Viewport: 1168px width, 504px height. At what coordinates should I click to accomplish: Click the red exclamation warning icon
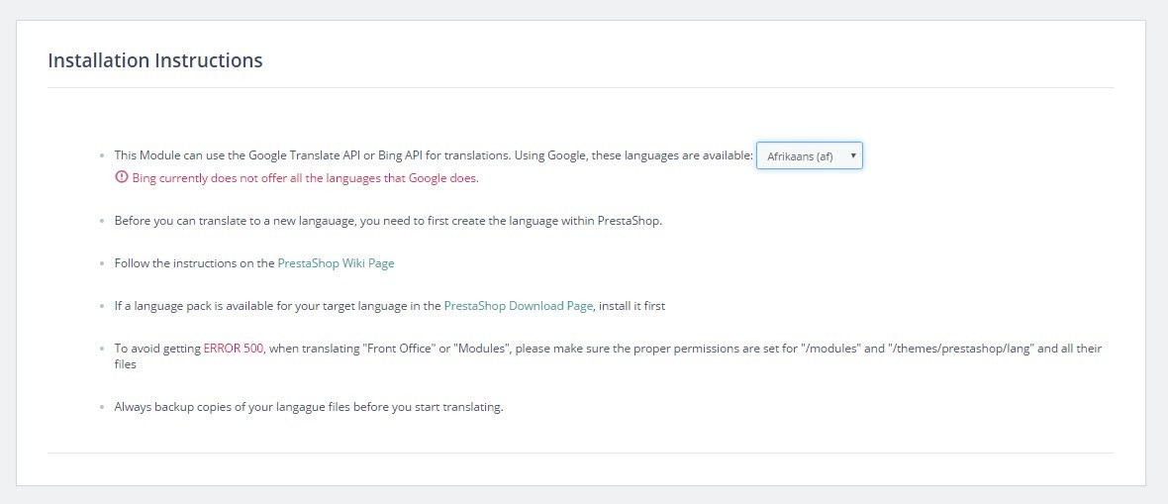pos(122,177)
